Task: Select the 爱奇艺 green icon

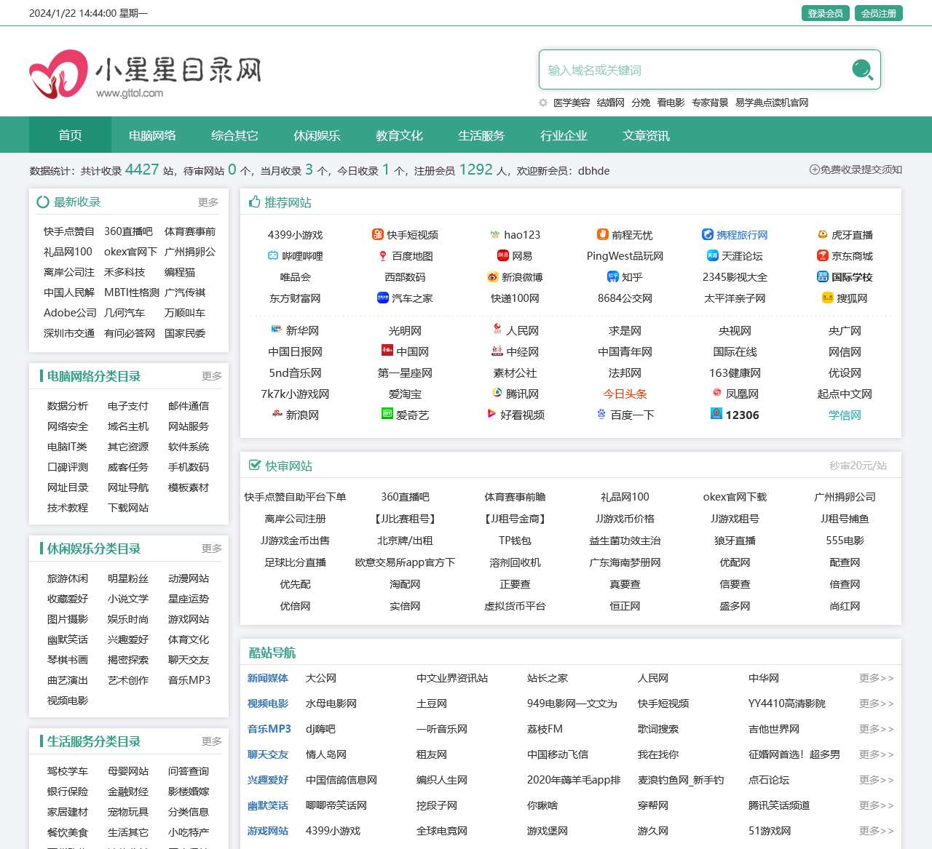Action: 387,414
